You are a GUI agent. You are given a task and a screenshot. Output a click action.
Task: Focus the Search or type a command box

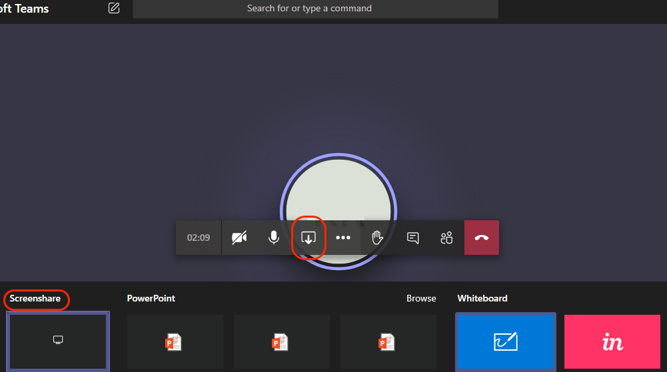[x=315, y=9]
